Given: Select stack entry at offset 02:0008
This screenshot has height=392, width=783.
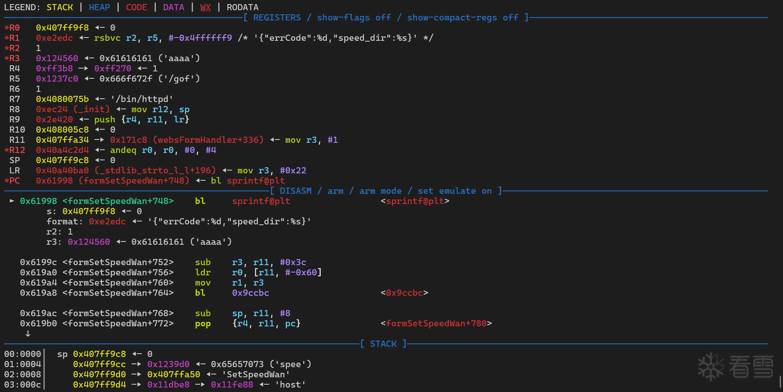Looking at the screenshot, I should click(x=22, y=374).
